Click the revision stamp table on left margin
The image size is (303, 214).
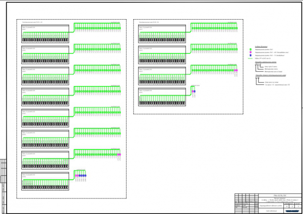3,170
